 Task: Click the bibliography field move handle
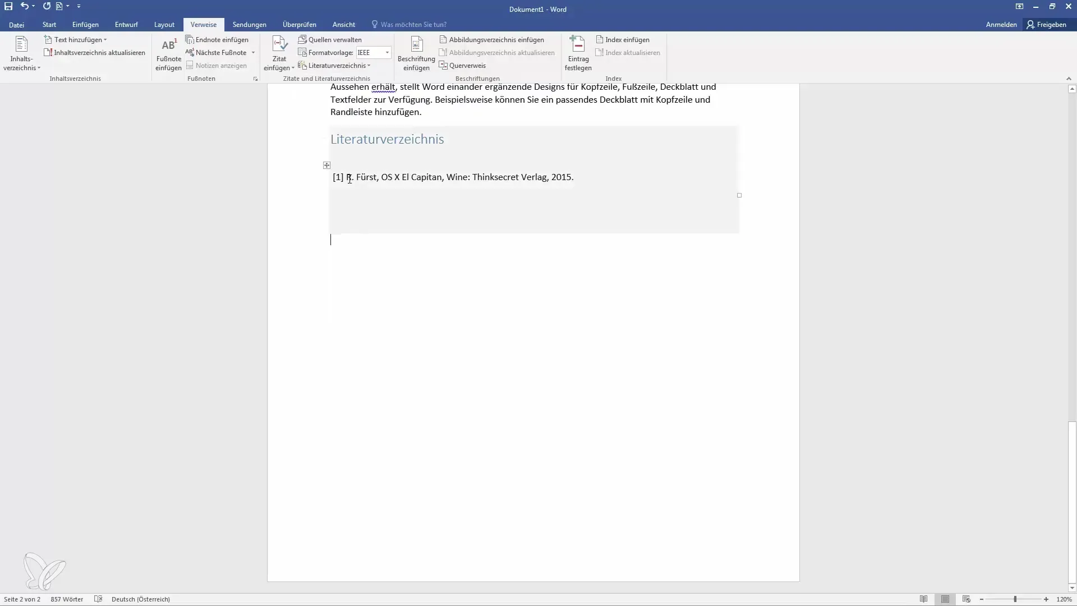point(327,165)
